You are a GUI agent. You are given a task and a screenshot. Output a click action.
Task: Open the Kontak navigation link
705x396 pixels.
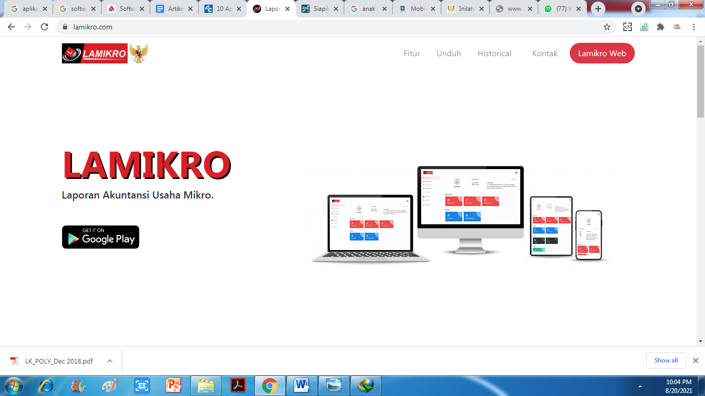[x=545, y=54]
